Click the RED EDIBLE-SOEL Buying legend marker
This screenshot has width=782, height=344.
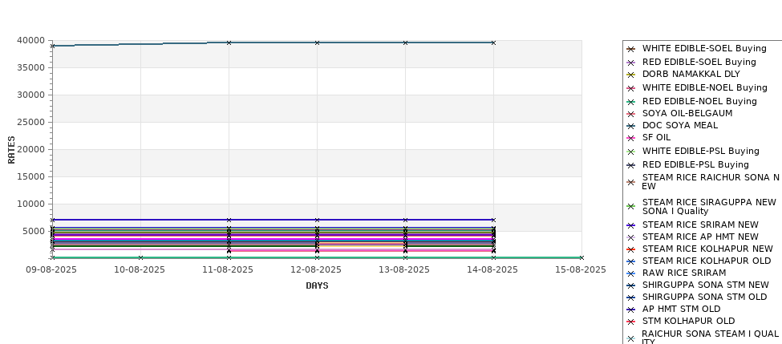631,63
